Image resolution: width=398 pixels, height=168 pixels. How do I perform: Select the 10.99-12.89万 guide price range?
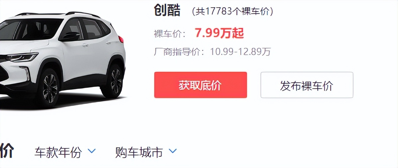click(241, 52)
